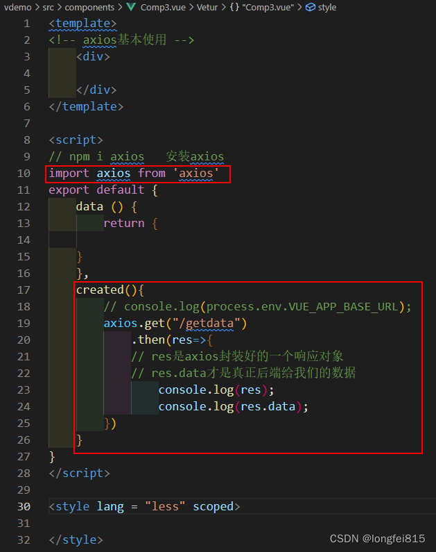This screenshot has width=436, height=552.
Task: Click the "npm i axios" comment line
Action: [x=137, y=156]
